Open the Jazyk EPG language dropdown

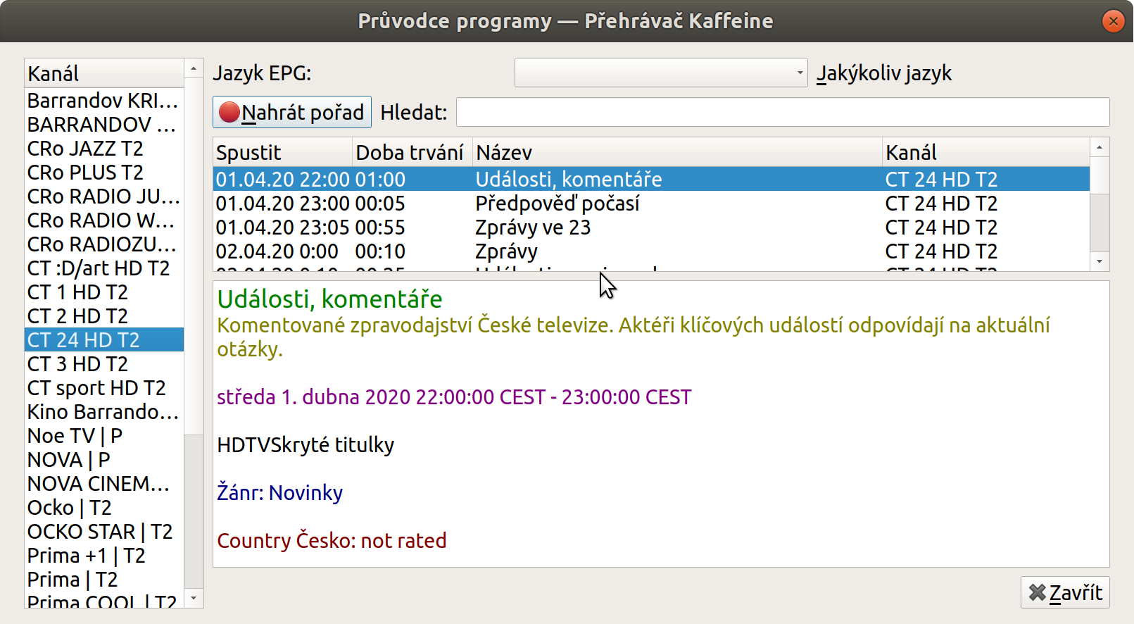(x=661, y=73)
